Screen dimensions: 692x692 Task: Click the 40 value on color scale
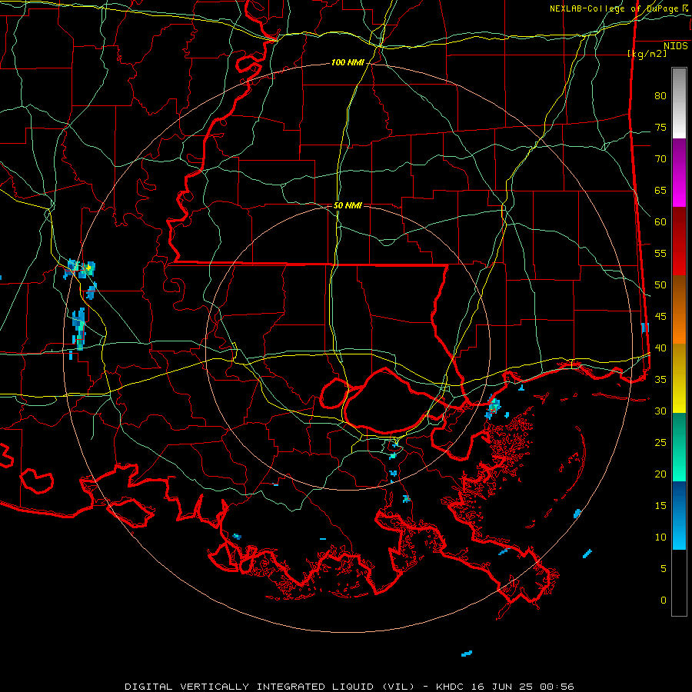(x=660, y=348)
